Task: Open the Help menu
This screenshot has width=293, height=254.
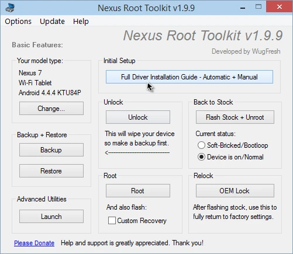Action: tap(81, 22)
